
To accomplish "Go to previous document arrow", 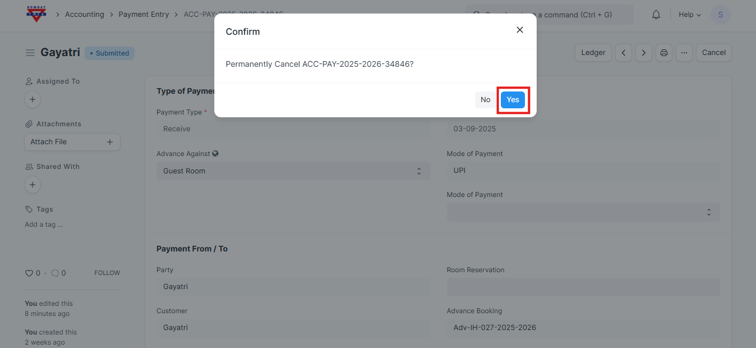I will (623, 53).
